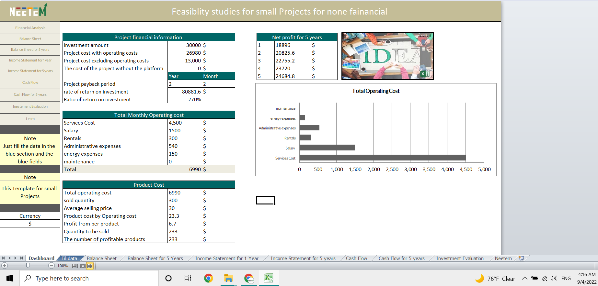The width and height of the screenshot is (598, 286).
Task: Open the Income Statement for 1 Year tab
Action: 227,258
